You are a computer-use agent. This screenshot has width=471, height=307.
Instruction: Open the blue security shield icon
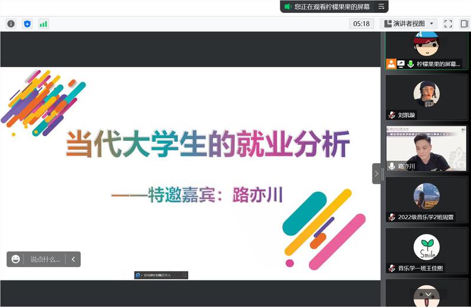[27, 24]
